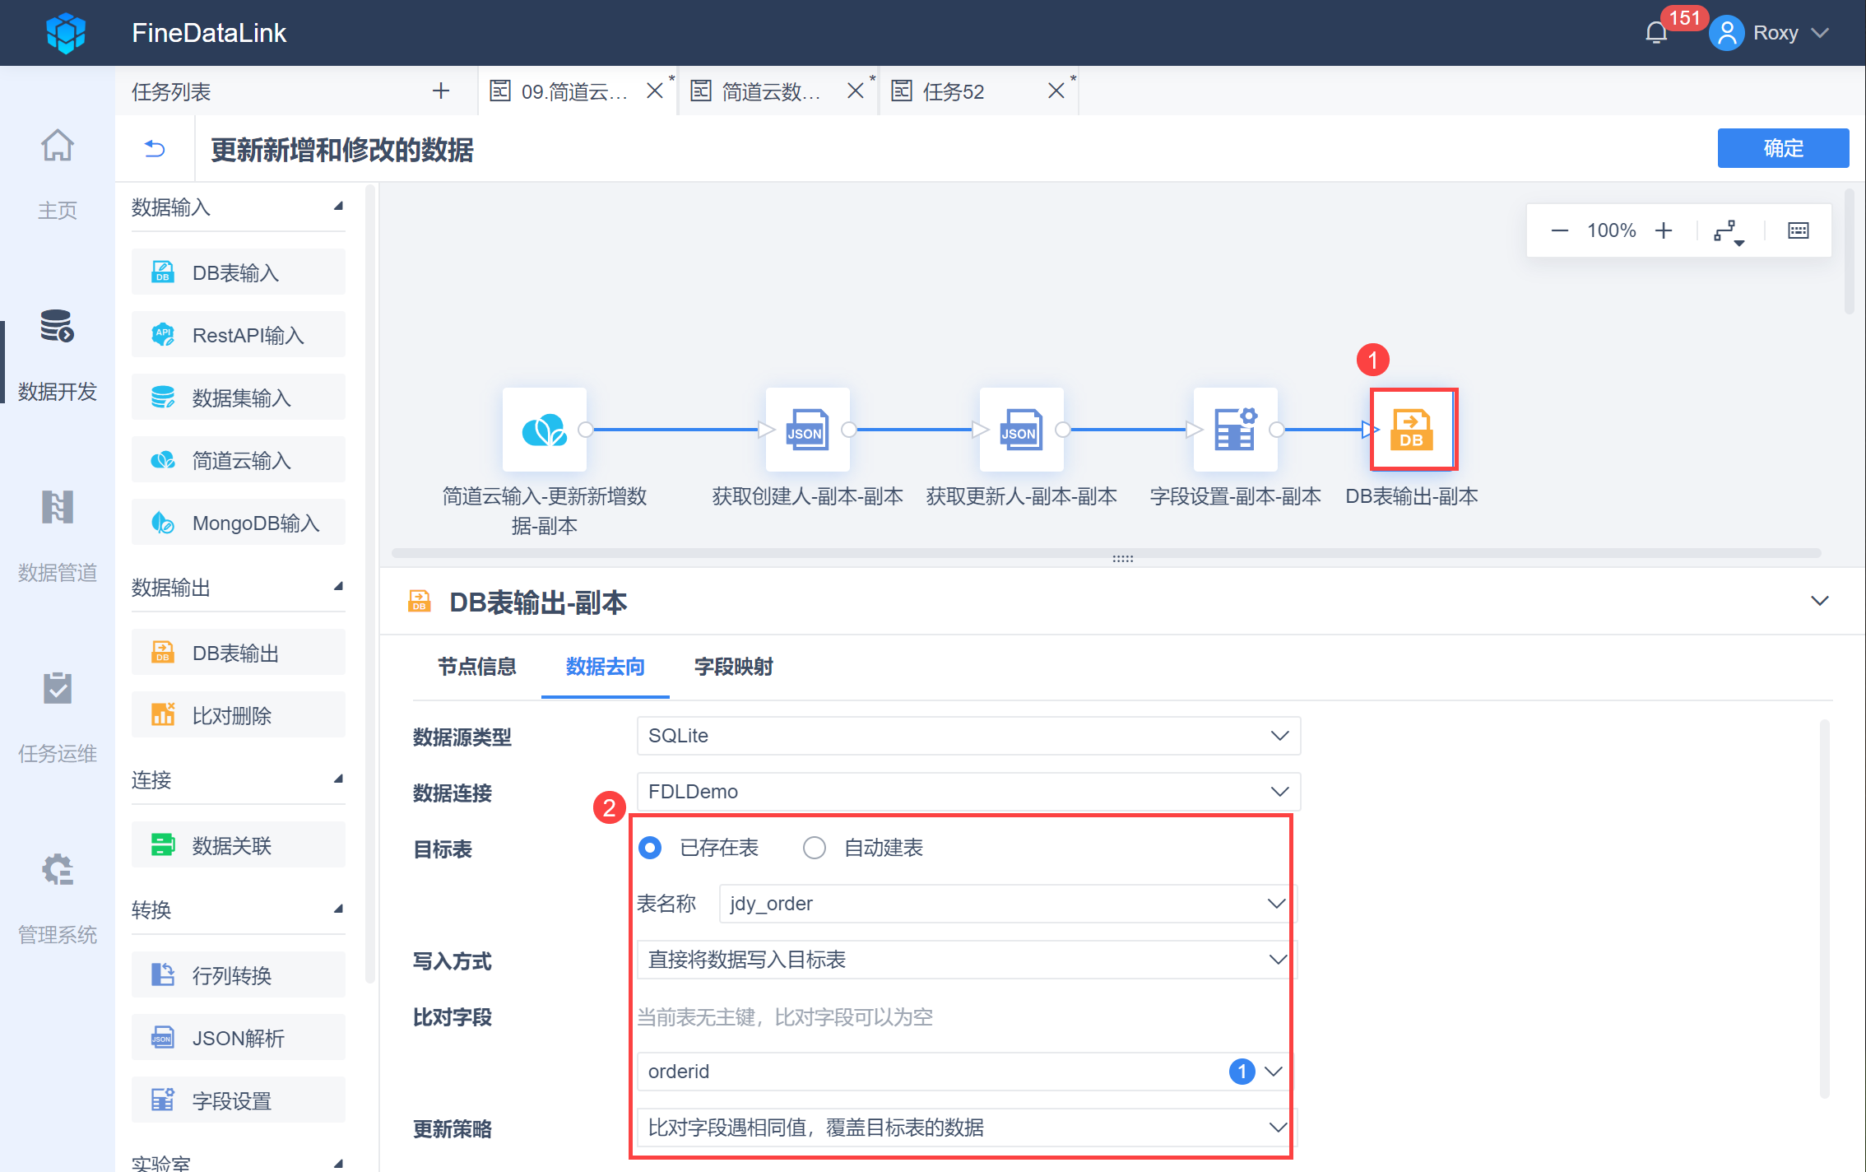This screenshot has width=1866, height=1172.
Task: Pick the DB表输出 component
Action: click(239, 653)
